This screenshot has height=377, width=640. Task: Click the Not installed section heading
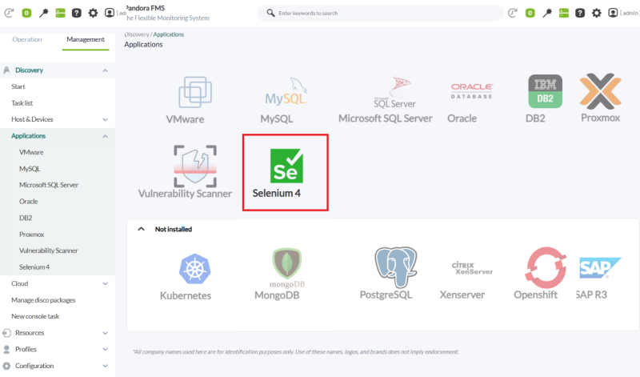point(174,229)
